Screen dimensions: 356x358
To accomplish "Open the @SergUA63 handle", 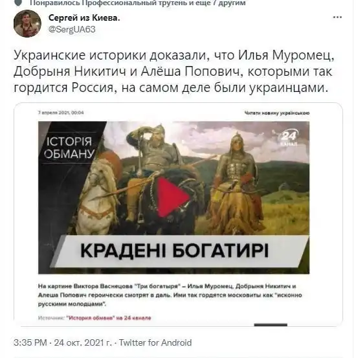I will click(x=72, y=29).
